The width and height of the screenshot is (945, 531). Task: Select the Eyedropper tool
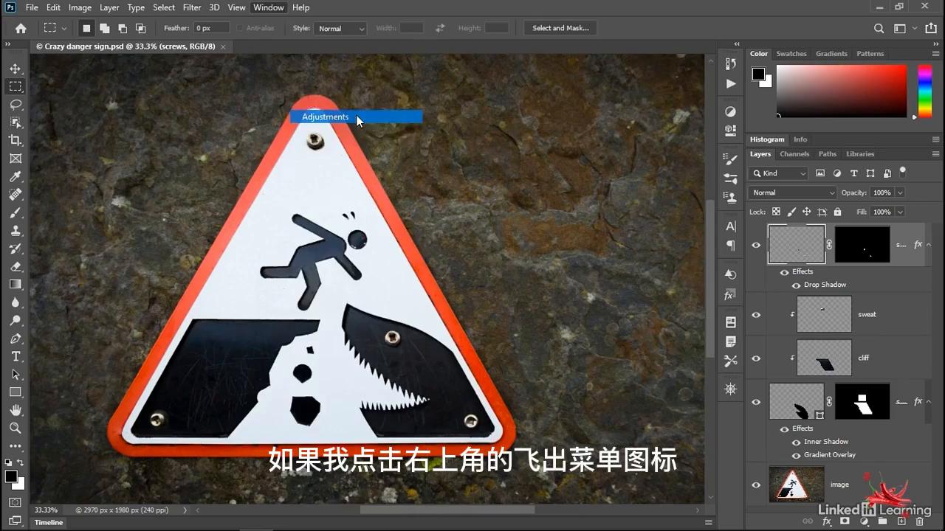coord(16,176)
